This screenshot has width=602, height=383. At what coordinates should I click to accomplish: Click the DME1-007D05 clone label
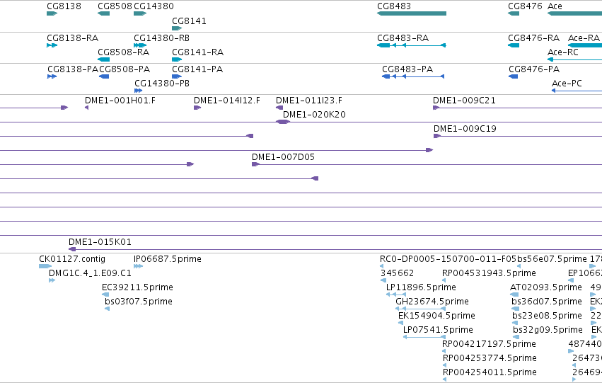tap(284, 157)
